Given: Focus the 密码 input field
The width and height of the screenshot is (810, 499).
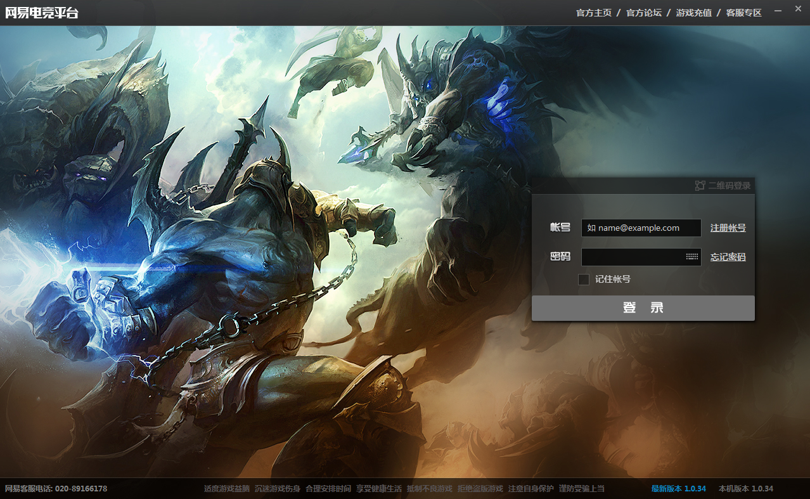Looking at the screenshot, I should coord(632,257).
